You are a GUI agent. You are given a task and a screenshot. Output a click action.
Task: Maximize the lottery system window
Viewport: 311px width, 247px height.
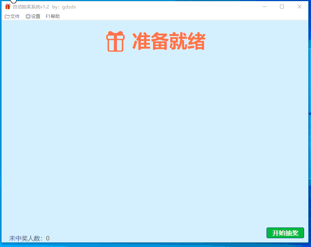click(282, 7)
